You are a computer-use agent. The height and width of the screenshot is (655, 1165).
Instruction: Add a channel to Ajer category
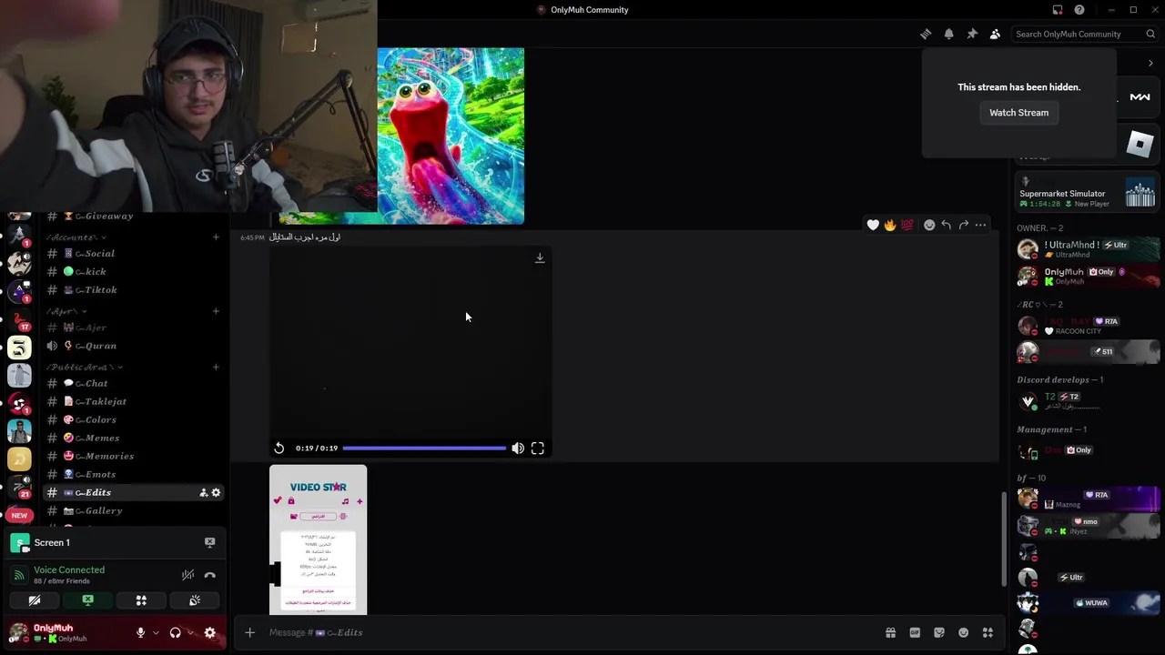(216, 311)
